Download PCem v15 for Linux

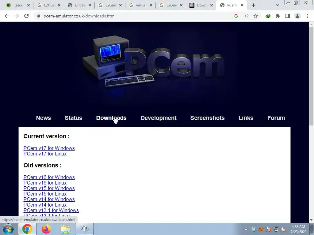[x=45, y=194]
